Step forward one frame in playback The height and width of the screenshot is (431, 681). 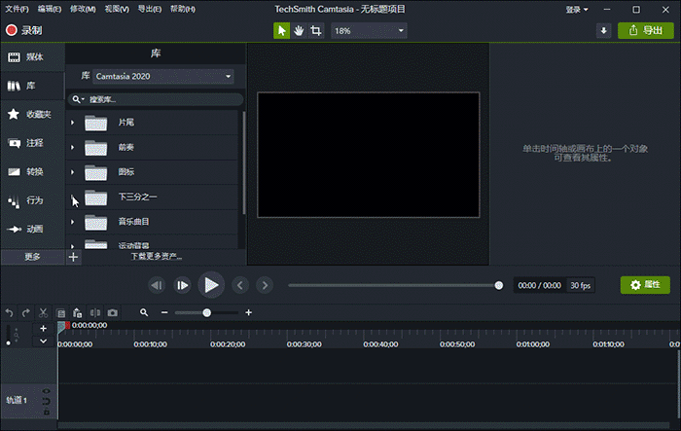click(183, 285)
